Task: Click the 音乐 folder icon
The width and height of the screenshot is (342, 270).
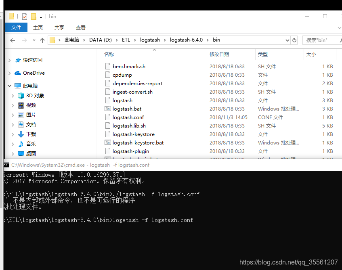Action: point(21,144)
